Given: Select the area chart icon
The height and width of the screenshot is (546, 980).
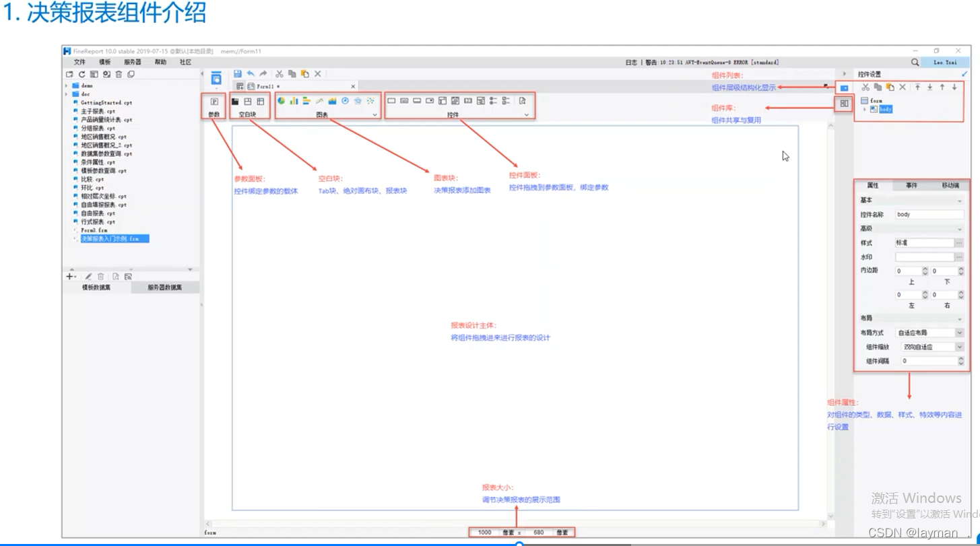Looking at the screenshot, I should coord(332,101).
